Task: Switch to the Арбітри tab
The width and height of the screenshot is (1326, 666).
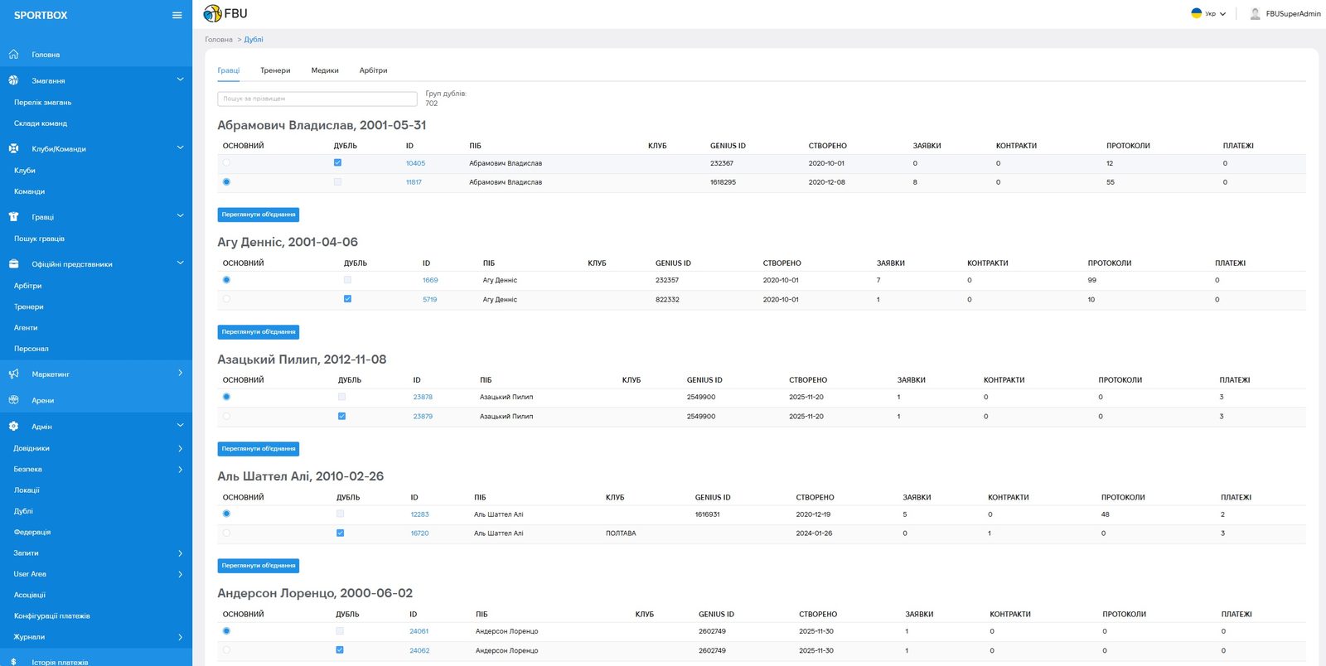Action: (373, 70)
